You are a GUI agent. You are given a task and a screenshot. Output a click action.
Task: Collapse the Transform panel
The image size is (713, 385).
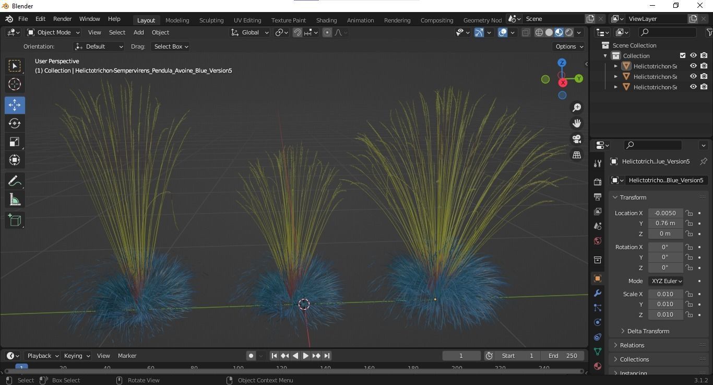(615, 197)
